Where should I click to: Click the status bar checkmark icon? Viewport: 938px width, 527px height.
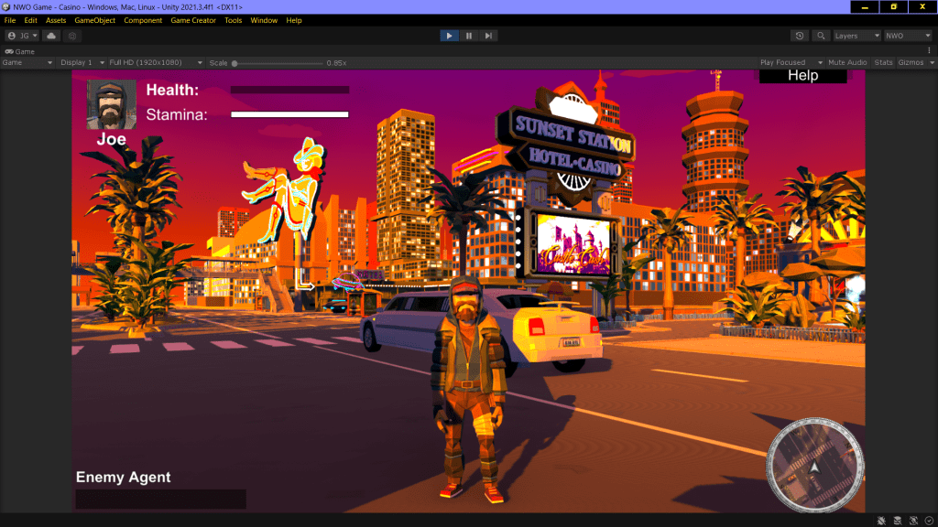click(928, 520)
